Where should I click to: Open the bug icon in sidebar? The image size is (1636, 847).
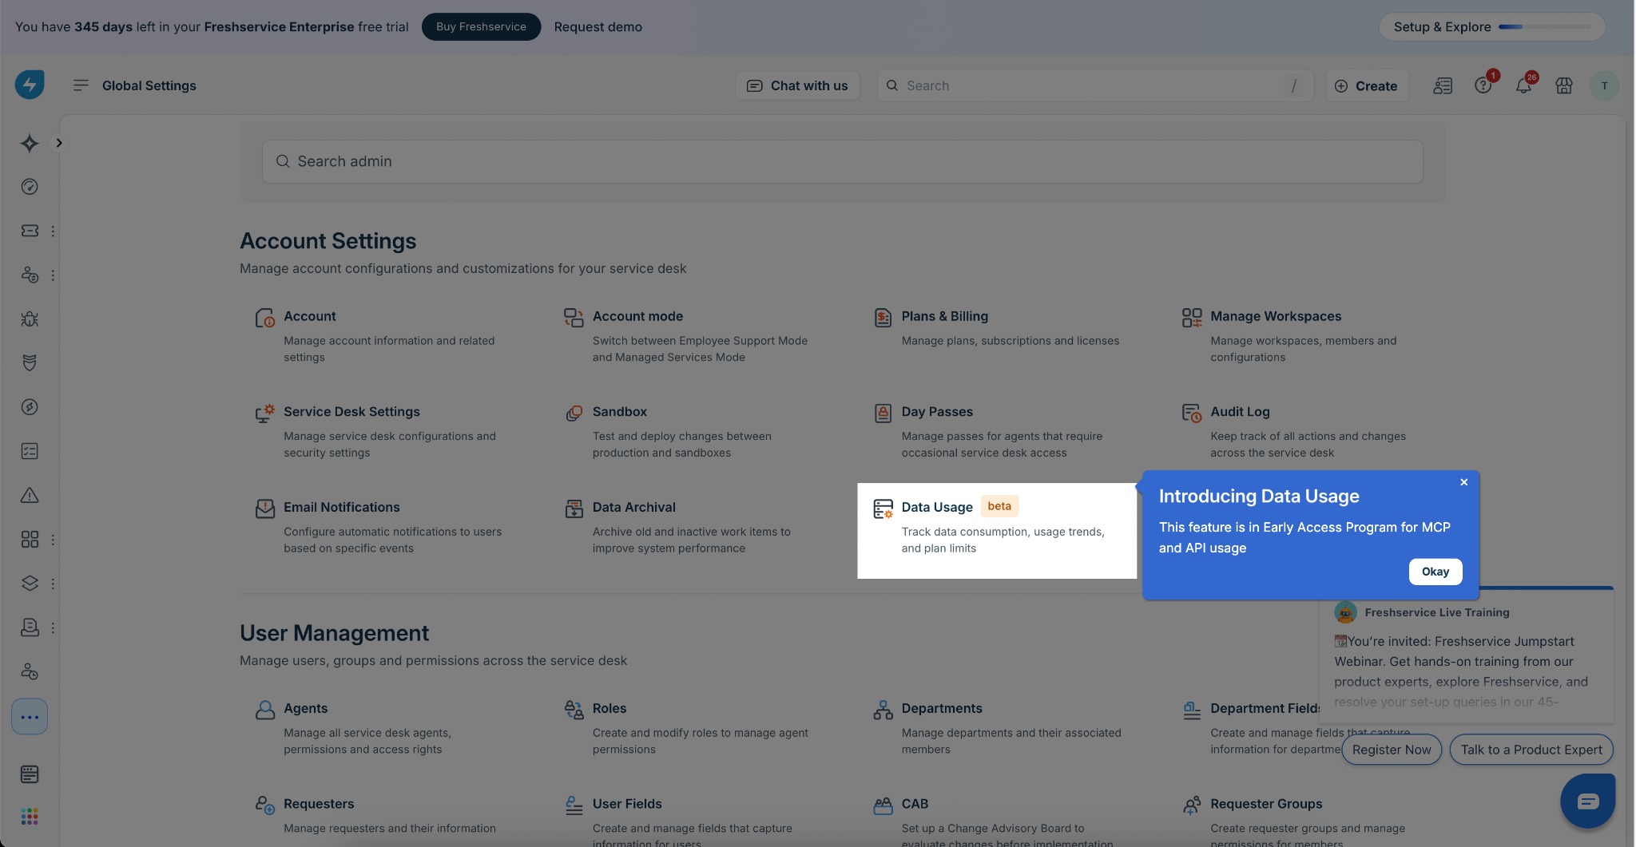click(x=30, y=319)
